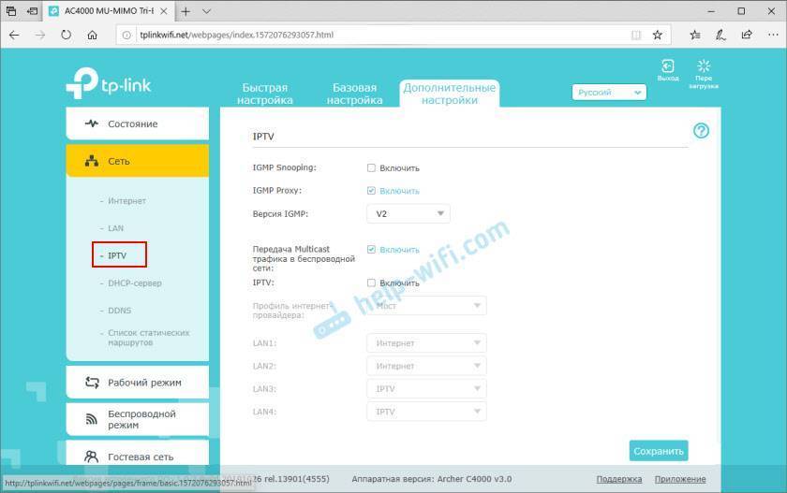Screen dimensions: 787x493
Task: Toggle the IGMP Proxy checkbox
Action: pos(371,191)
